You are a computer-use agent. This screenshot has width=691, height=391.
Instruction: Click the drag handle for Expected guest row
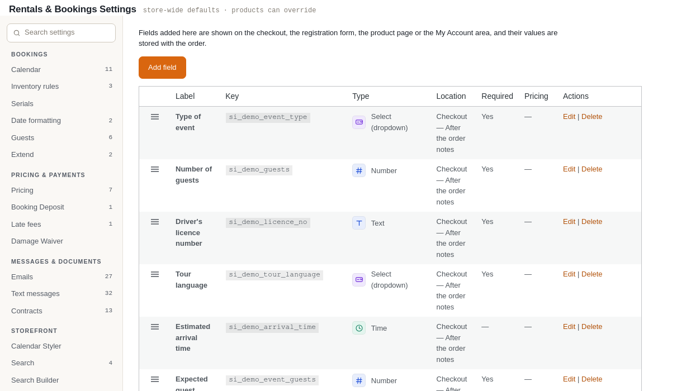[x=155, y=379]
